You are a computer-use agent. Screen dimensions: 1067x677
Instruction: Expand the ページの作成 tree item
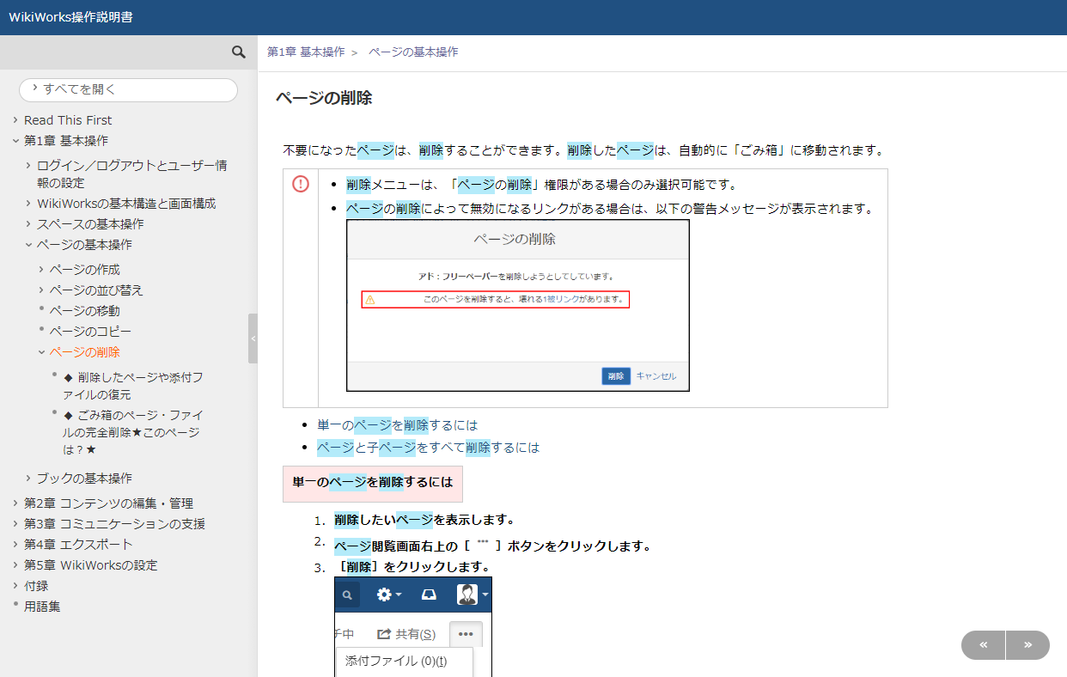coord(41,270)
